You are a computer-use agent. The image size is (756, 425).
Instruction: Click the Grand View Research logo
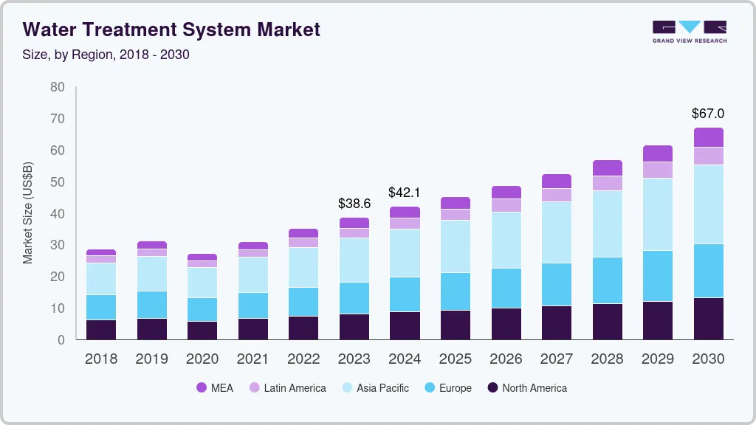689,31
